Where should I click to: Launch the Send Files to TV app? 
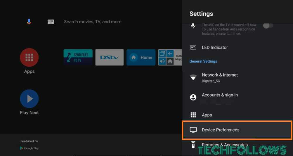coord(78,57)
